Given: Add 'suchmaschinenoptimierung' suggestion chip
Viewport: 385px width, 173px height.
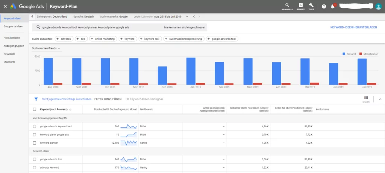Looking at the screenshot, I should (x=184, y=39).
